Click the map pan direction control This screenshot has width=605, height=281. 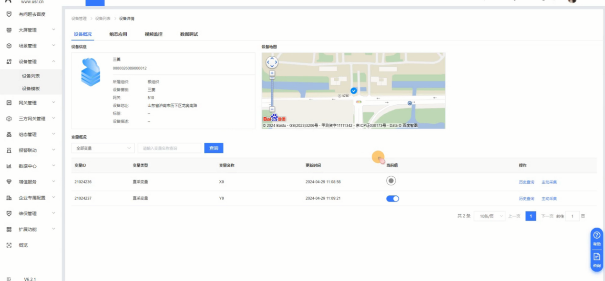pos(272,62)
